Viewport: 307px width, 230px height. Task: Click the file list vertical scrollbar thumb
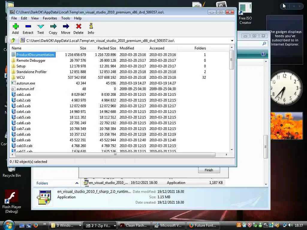[232, 60]
